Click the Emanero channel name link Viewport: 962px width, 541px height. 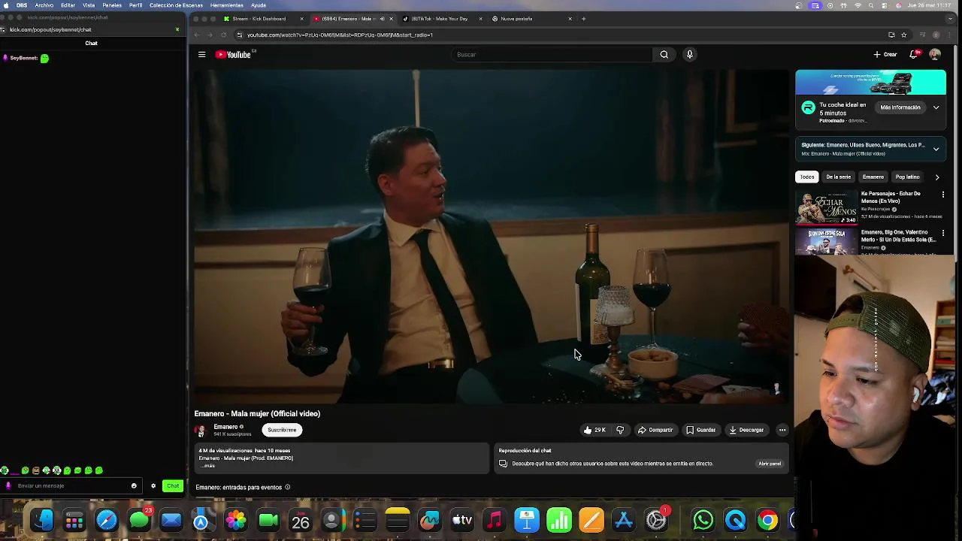click(x=225, y=427)
